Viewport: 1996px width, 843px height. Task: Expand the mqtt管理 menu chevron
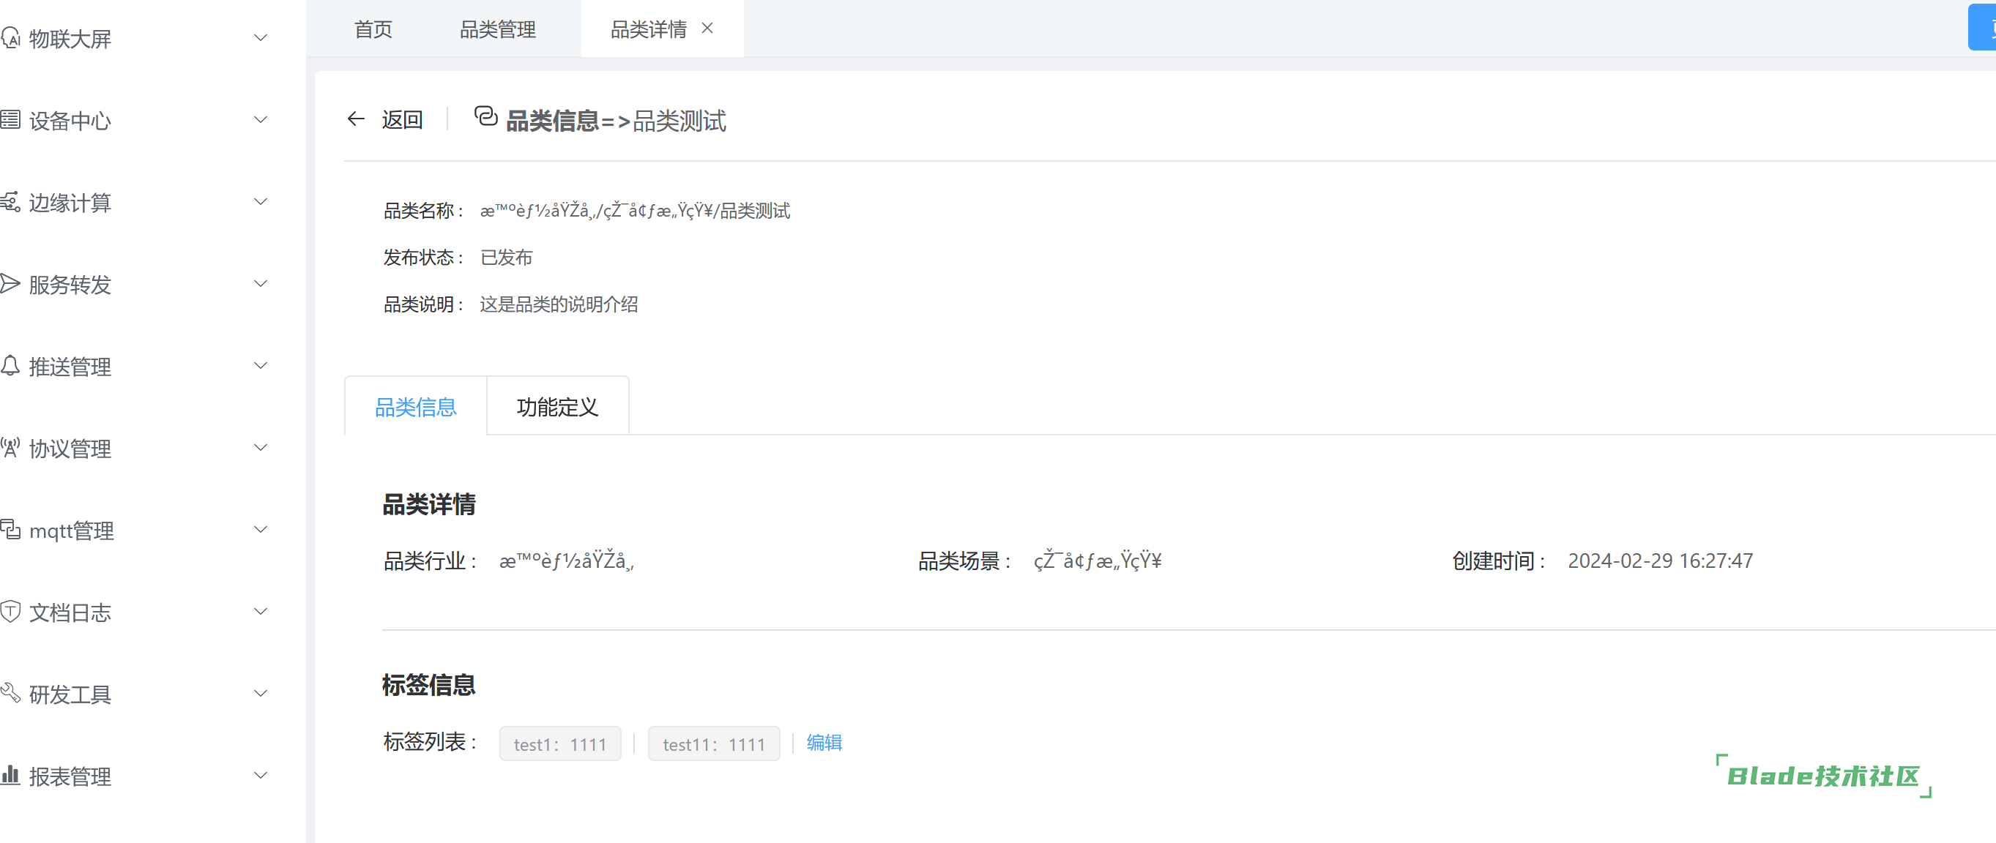pyautogui.click(x=261, y=531)
